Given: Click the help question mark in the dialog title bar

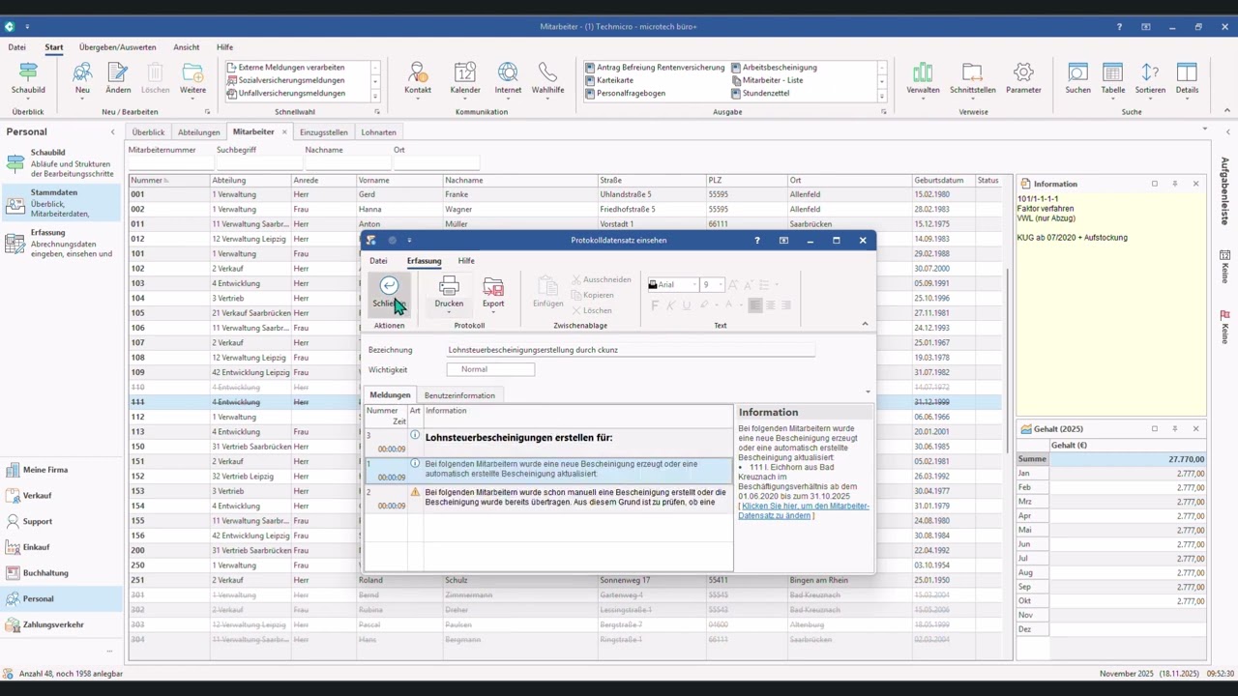Looking at the screenshot, I should [x=757, y=241].
